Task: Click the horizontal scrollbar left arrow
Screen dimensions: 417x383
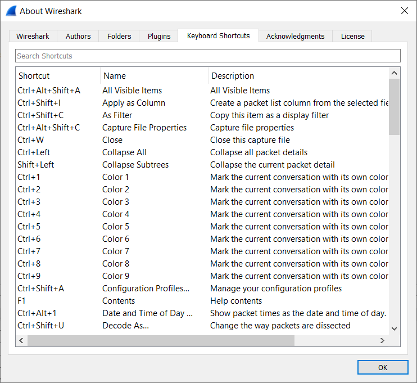Action: coord(21,340)
